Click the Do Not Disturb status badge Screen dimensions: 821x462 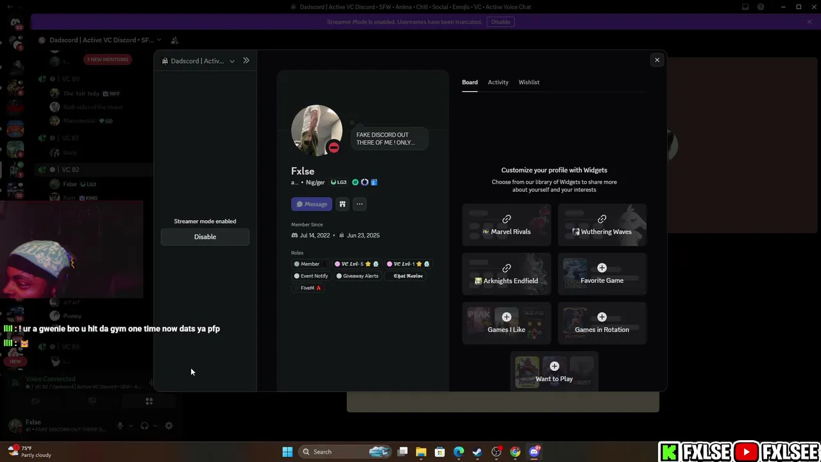[x=334, y=148]
